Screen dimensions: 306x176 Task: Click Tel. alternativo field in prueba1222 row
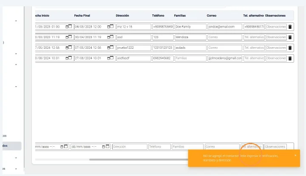[x=254, y=47]
